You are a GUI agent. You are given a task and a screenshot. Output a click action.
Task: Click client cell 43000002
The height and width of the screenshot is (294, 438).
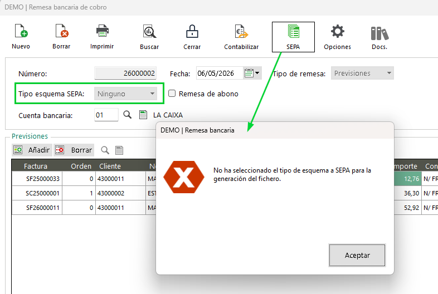120,193
